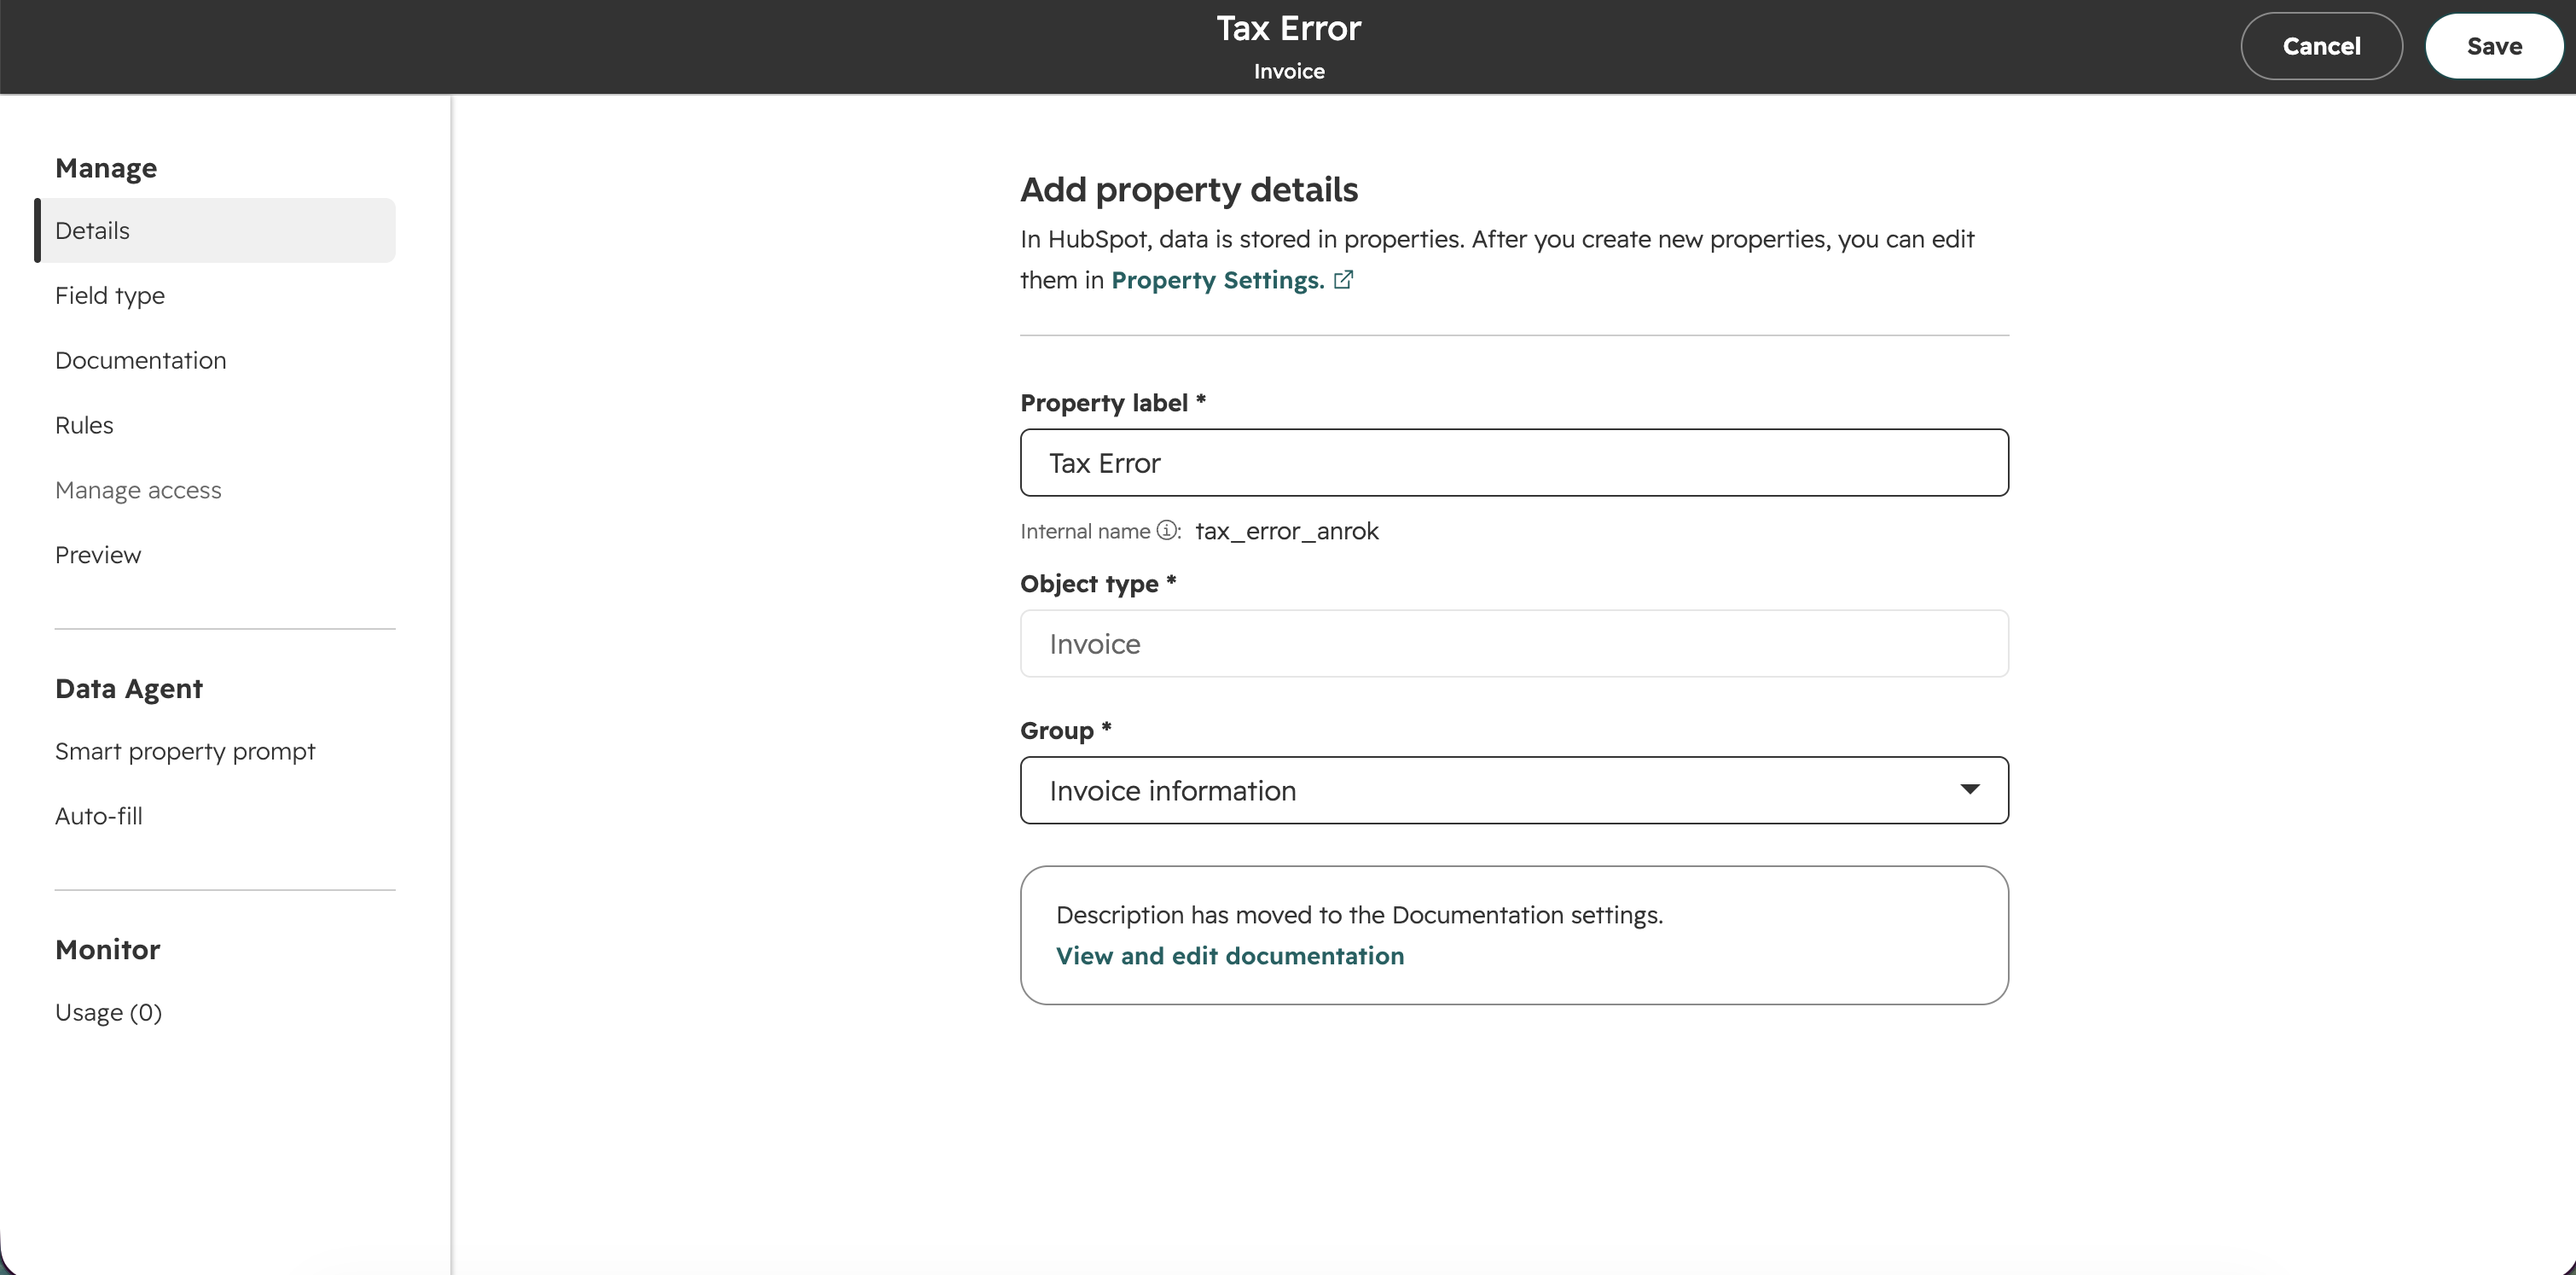Open Manage access in the sidebar

138,491
